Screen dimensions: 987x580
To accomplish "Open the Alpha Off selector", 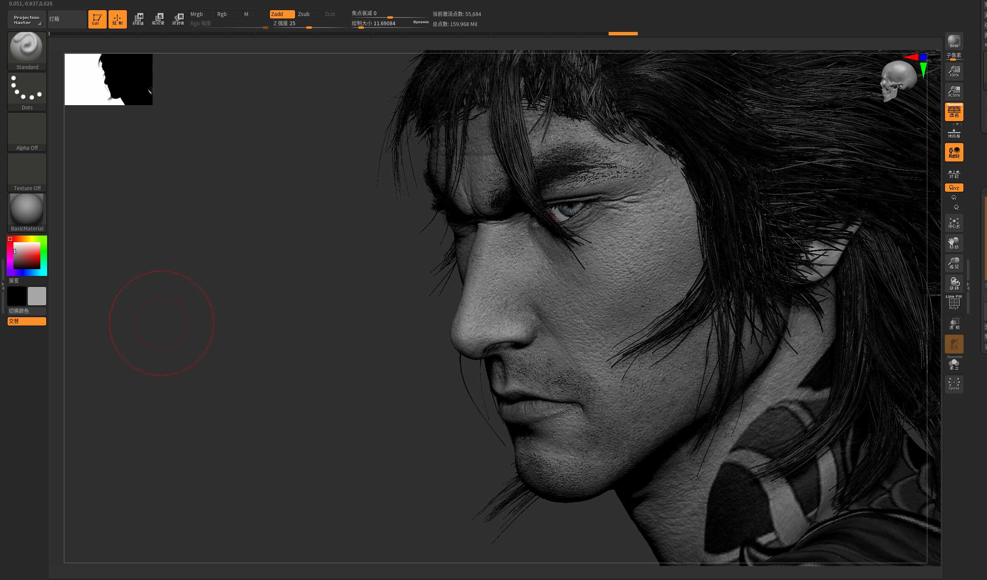I will click(x=27, y=132).
